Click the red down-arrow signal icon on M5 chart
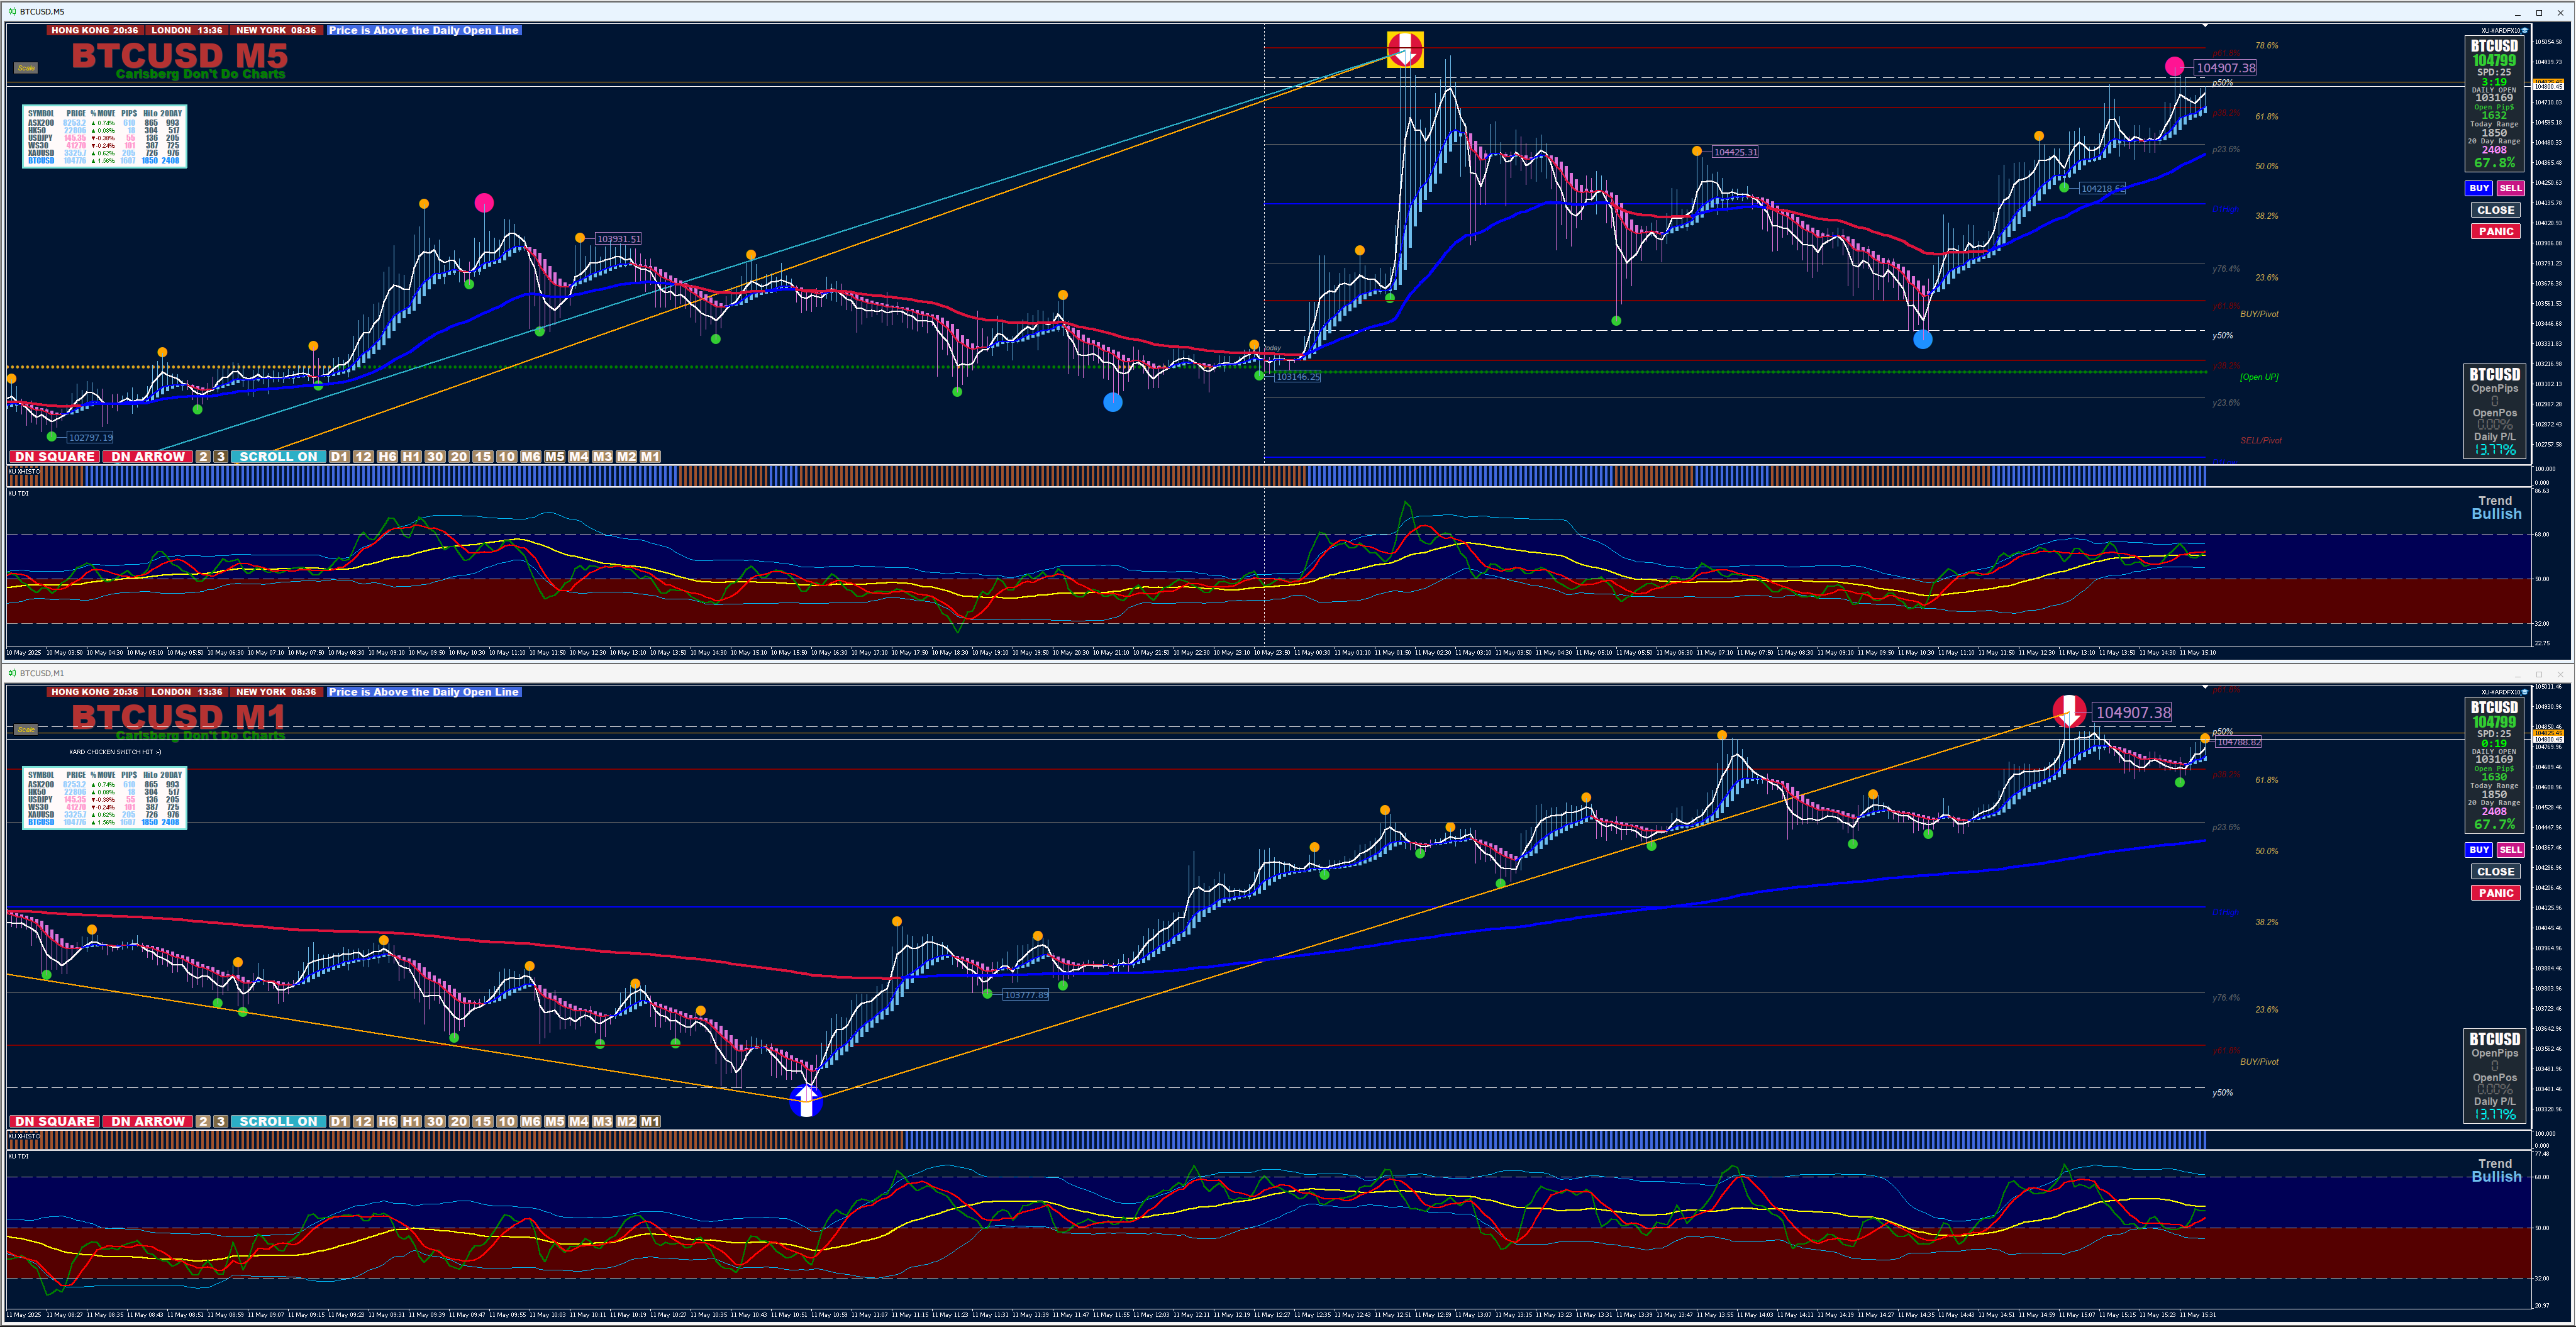The height and width of the screenshot is (1327, 2576). tap(1405, 49)
